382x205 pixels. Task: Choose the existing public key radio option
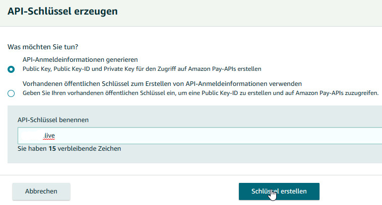[11, 93]
